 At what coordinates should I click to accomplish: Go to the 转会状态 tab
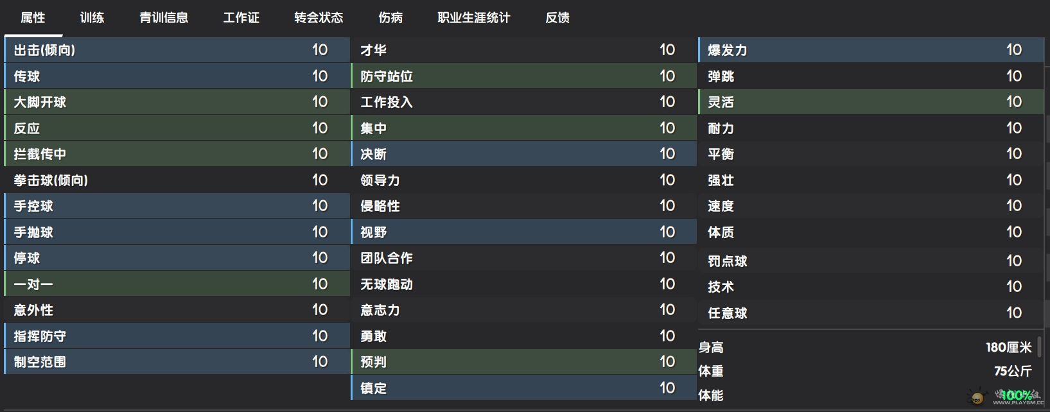[319, 18]
